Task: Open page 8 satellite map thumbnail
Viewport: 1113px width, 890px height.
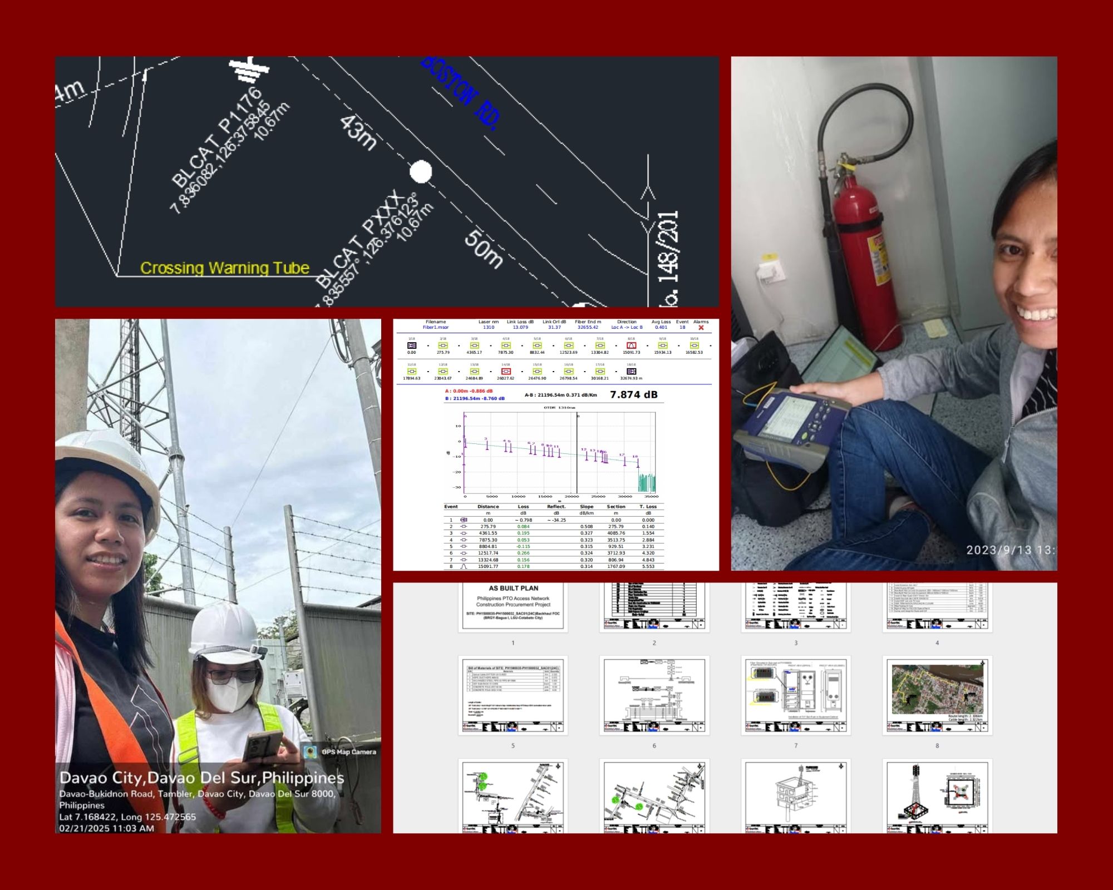Action: point(937,695)
